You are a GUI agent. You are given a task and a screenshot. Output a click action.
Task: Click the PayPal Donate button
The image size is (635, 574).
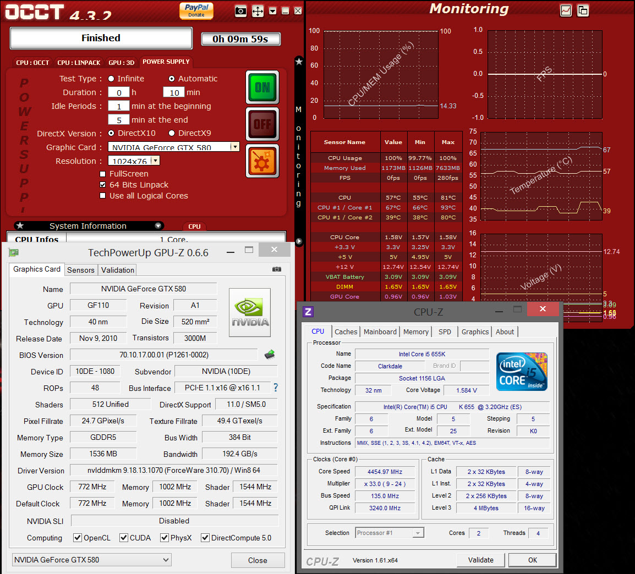tap(196, 11)
